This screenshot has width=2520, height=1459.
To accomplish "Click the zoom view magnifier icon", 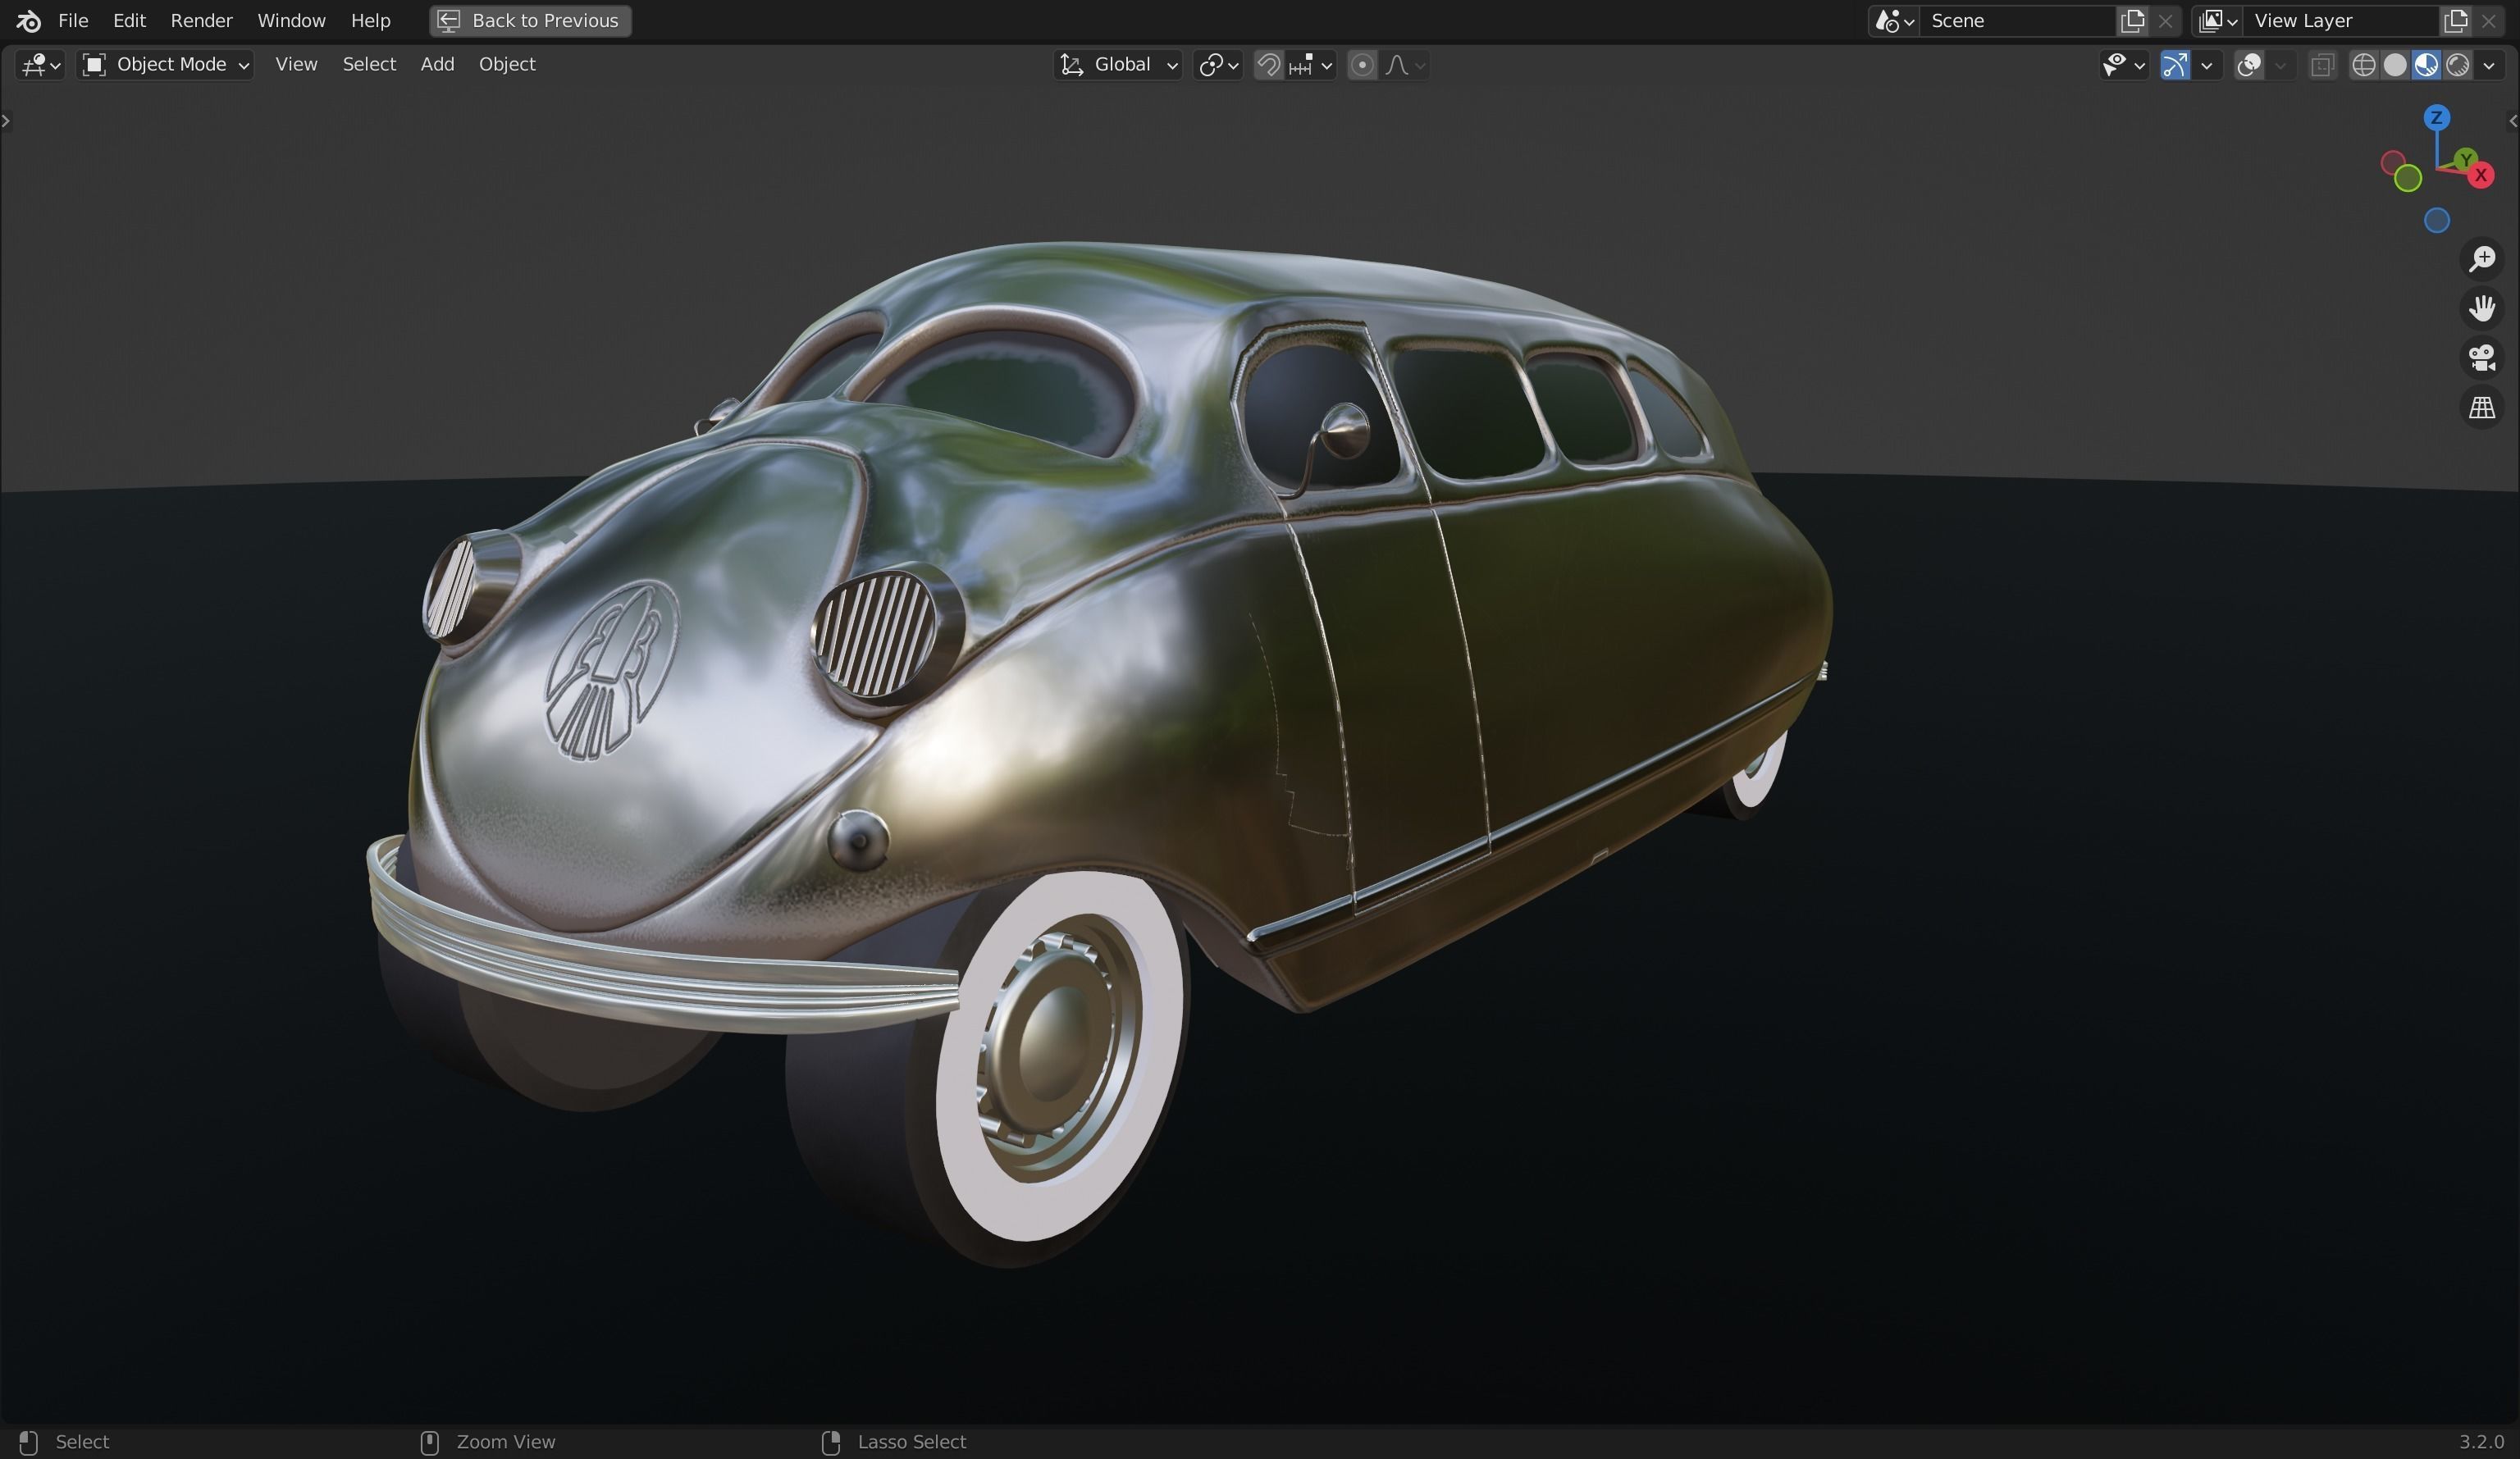I will click(x=2481, y=259).
